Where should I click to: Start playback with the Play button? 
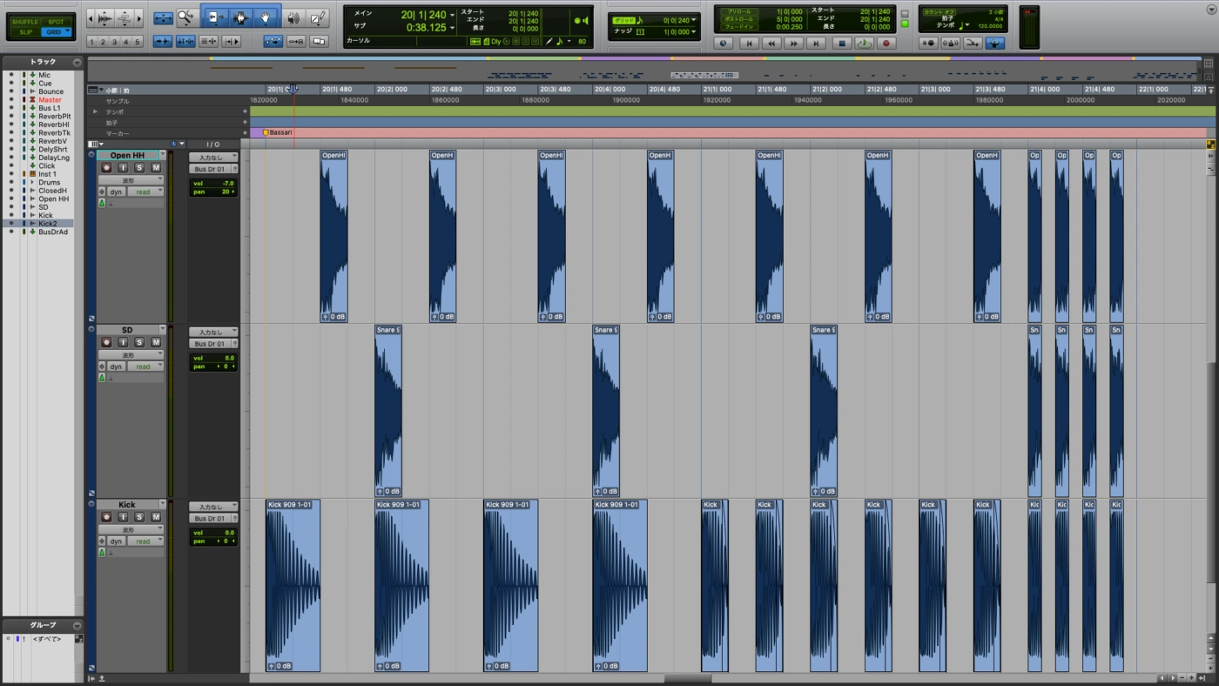point(863,43)
